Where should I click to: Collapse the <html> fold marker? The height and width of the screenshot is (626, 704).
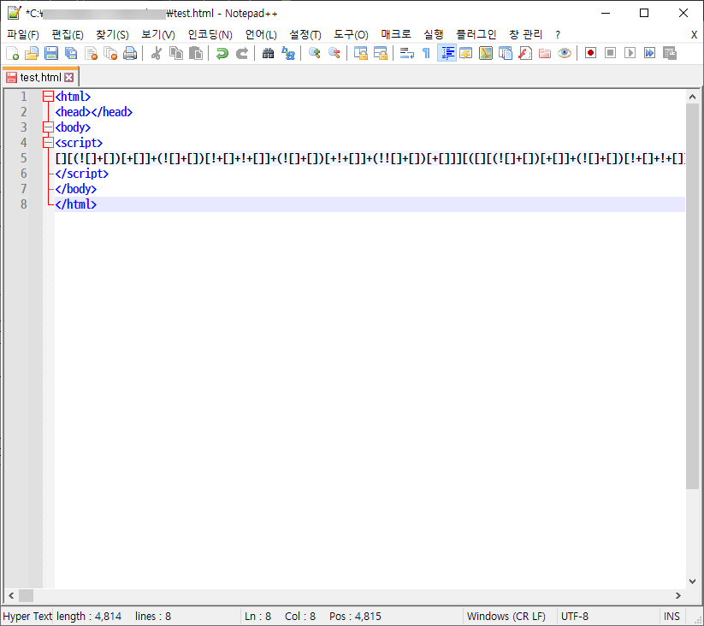click(x=48, y=97)
